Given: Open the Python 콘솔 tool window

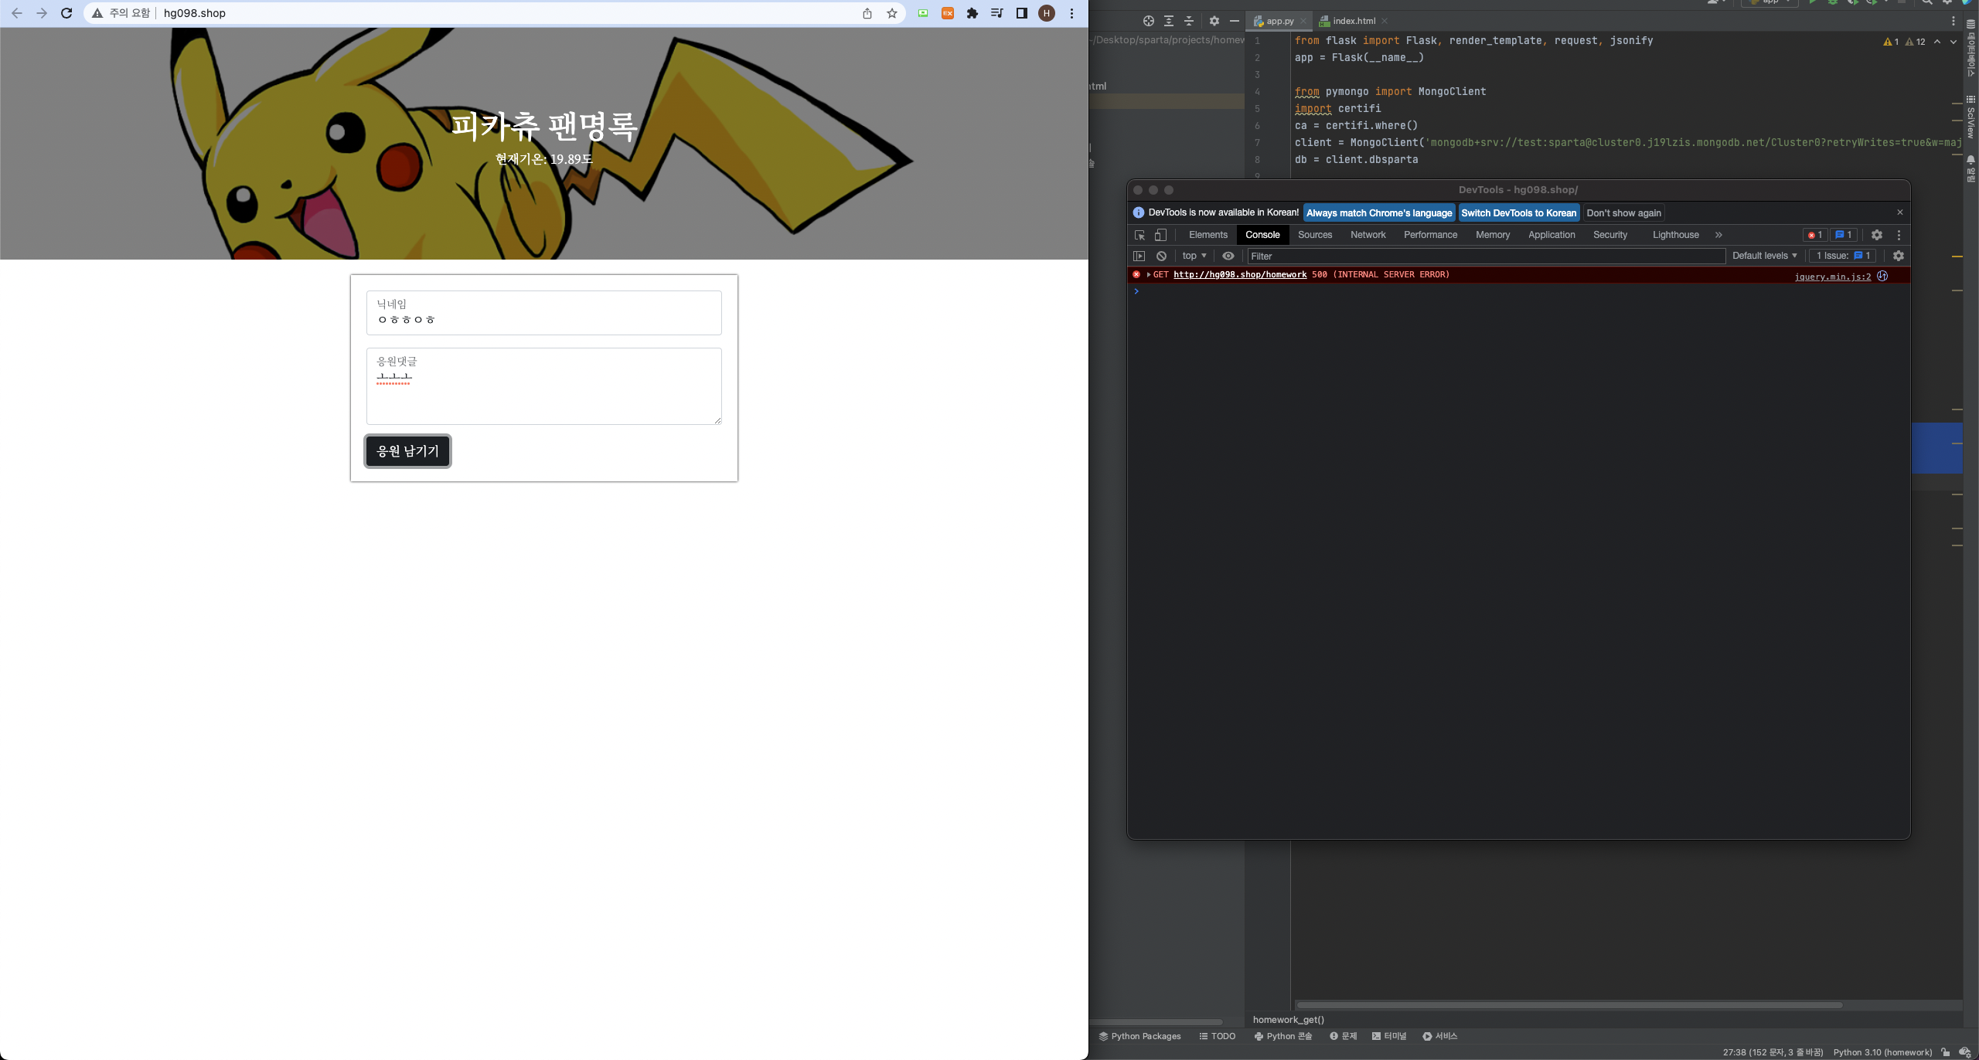Looking at the screenshot, I should pyautogui.click(x=1283, y=1036).
